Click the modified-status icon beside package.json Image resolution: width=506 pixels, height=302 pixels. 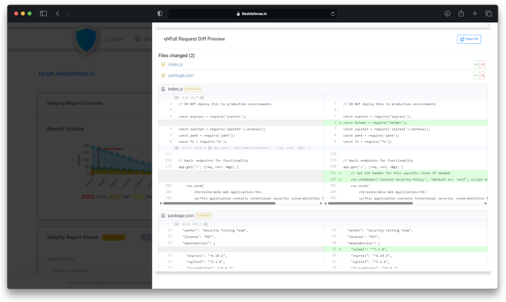(x=163, y=75)
